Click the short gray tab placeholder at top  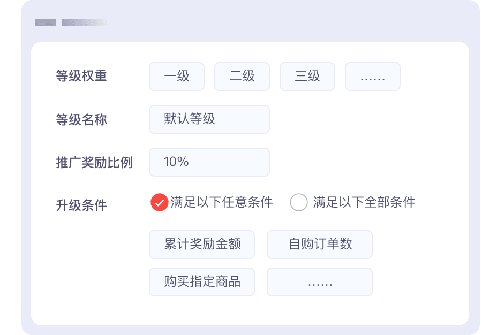click(x=46, y=22)
